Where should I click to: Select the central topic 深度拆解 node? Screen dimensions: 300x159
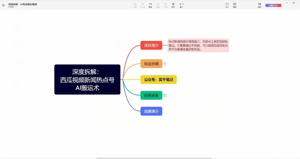click(x=87, y=80)
